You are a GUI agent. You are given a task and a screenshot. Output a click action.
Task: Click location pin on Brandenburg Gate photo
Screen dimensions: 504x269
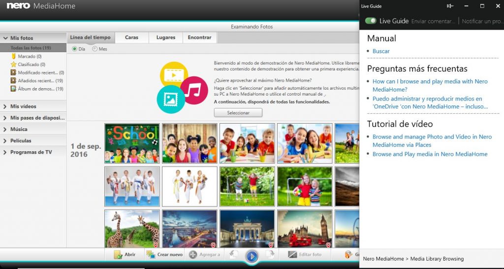click(271, 245)
